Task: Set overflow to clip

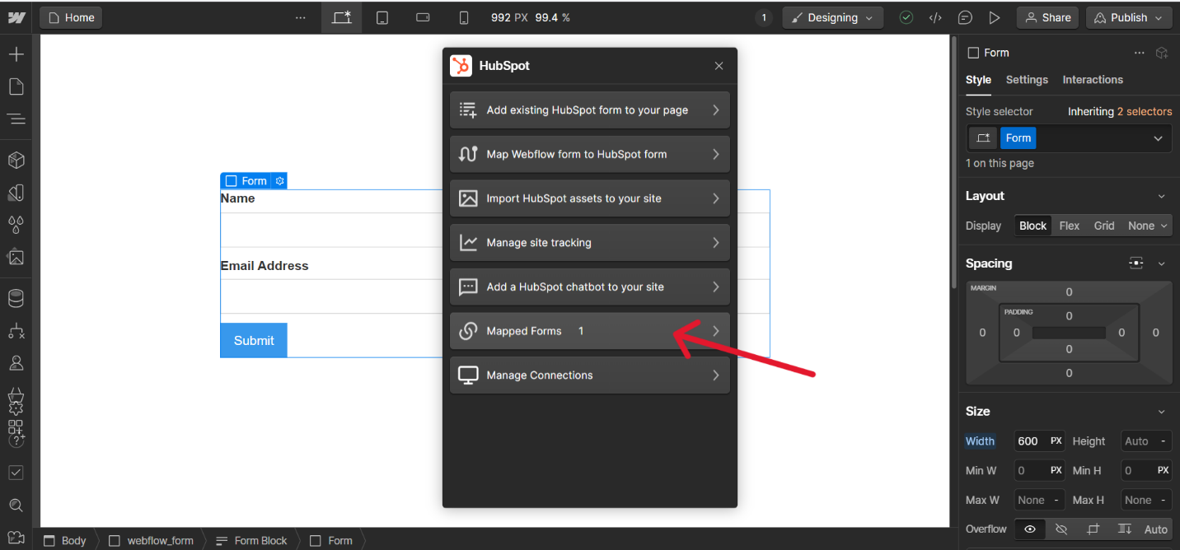Action: (1093, 529)
